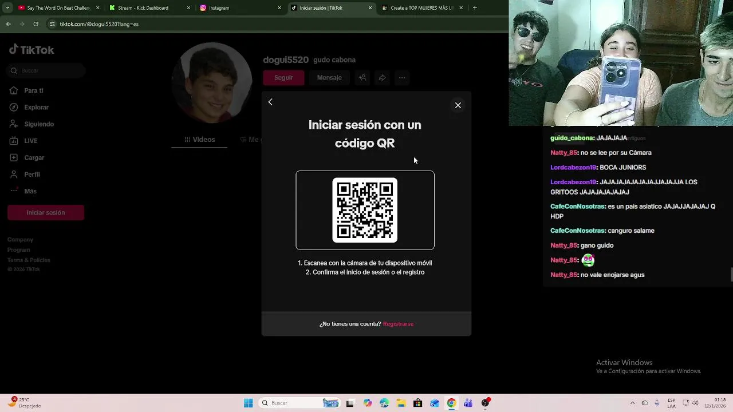733x412 pixels.
Task: Click the Mensaje button
Action: (x=329, y=78)
